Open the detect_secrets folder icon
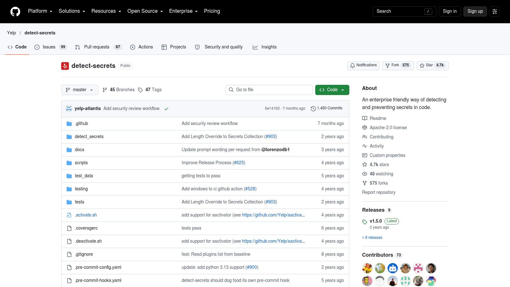 tap(69, 137)
